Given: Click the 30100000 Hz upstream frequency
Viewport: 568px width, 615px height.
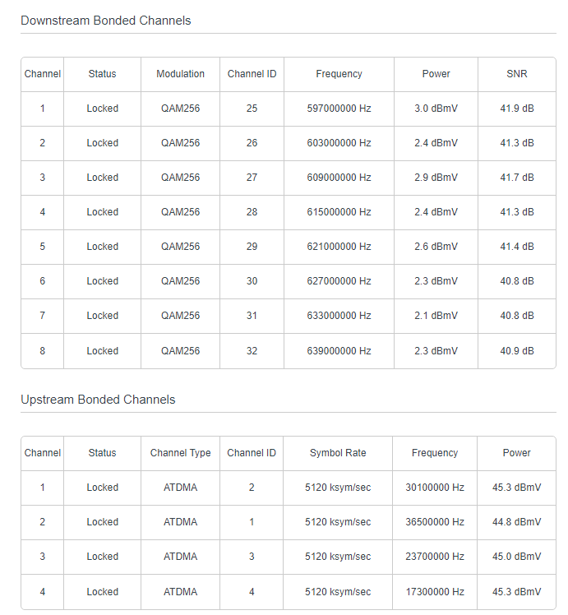Looking at the screenshot, I should click(435, 488).
